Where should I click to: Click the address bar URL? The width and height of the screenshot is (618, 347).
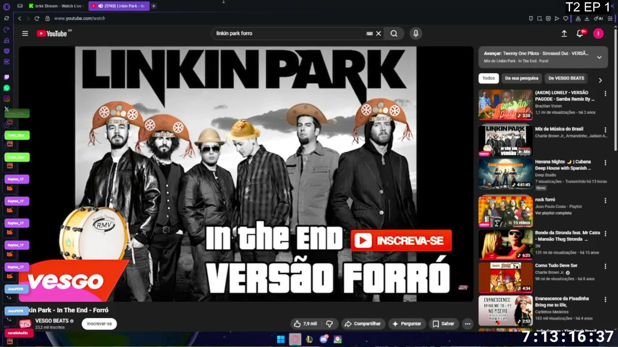tap(80, 18)
